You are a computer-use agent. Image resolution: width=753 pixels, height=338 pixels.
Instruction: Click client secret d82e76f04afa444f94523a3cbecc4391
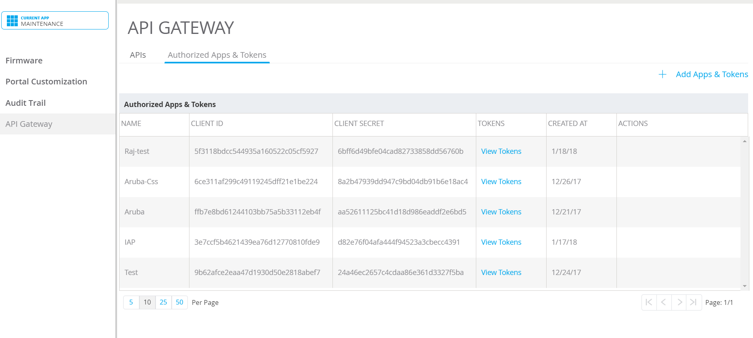click(x=399, y=242)
